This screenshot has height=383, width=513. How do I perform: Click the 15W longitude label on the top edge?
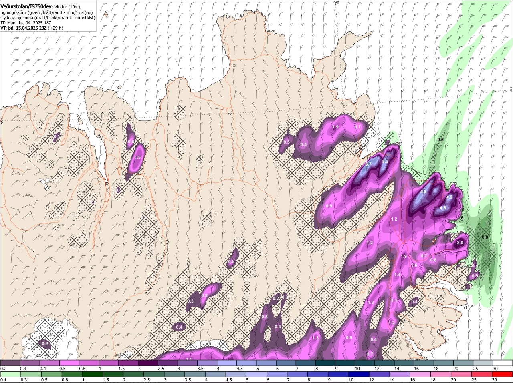pos(336,2)
